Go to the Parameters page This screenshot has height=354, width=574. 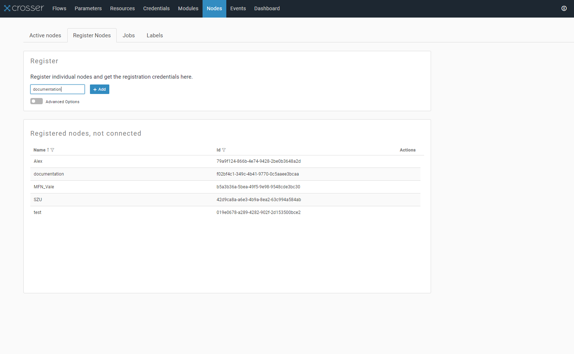(x=88, y=8)
